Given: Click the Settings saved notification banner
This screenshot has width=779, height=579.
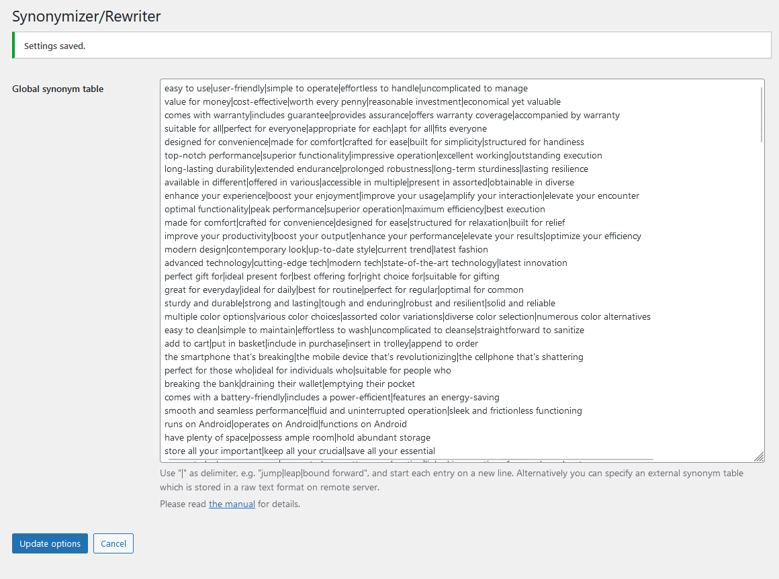Looking at the screenshot, I should pos(389,45).
